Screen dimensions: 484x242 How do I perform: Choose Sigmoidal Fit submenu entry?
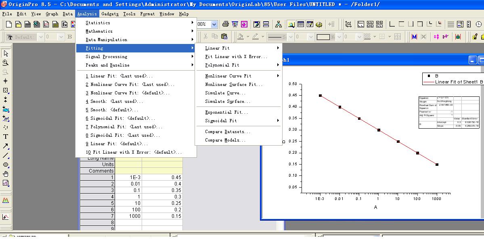point(239,121)
